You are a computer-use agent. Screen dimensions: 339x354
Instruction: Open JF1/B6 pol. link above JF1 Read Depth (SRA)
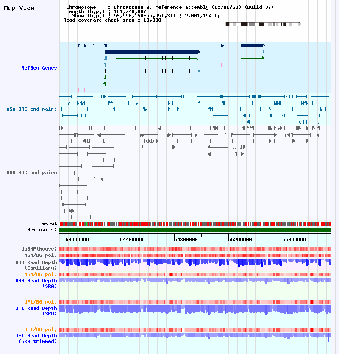tap(41, 302)
